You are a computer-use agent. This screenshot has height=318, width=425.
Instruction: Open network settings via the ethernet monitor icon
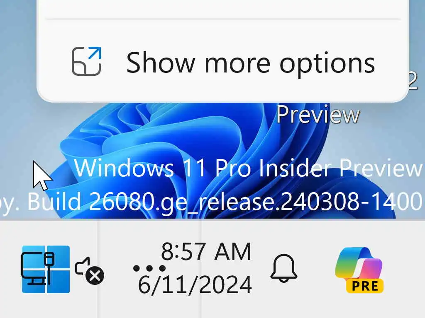pyautogui.click(x=38, y=268)
